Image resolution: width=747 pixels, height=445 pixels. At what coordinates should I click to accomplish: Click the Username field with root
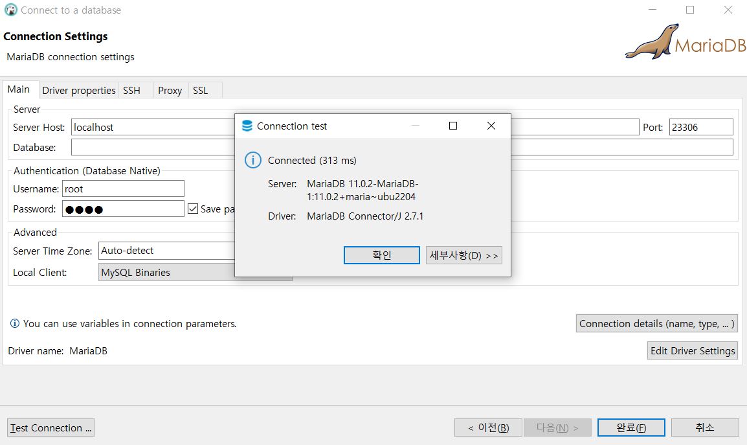[123, 188]
